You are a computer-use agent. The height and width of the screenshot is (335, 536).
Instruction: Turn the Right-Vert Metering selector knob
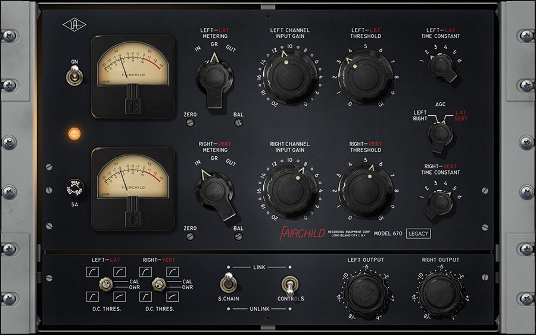tap(216, 194)
